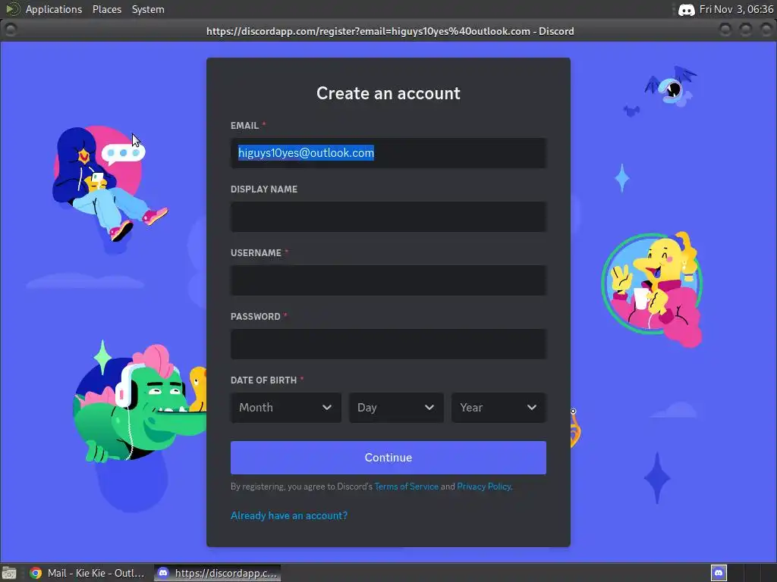This screenshot has height=582, width=777.
Task: Click the Continue button
Action: click(388, 458)
